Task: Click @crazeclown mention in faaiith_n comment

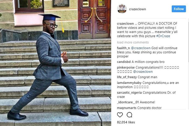Action: coord(141,48)
